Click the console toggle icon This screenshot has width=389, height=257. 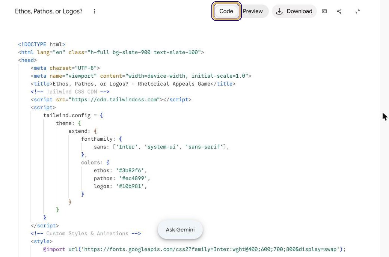pyautogui.click(x=324, y=11)
